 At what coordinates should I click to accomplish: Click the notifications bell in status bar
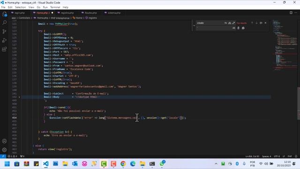[296, 156]
